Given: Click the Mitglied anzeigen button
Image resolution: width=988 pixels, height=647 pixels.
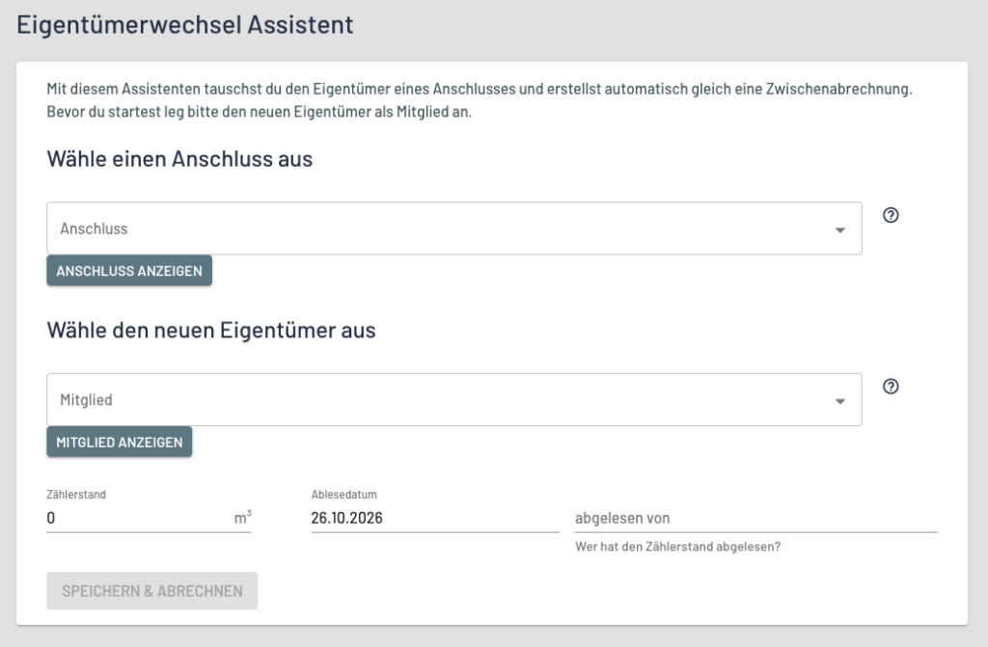Looking at the screenshot, I should [119, 443].
